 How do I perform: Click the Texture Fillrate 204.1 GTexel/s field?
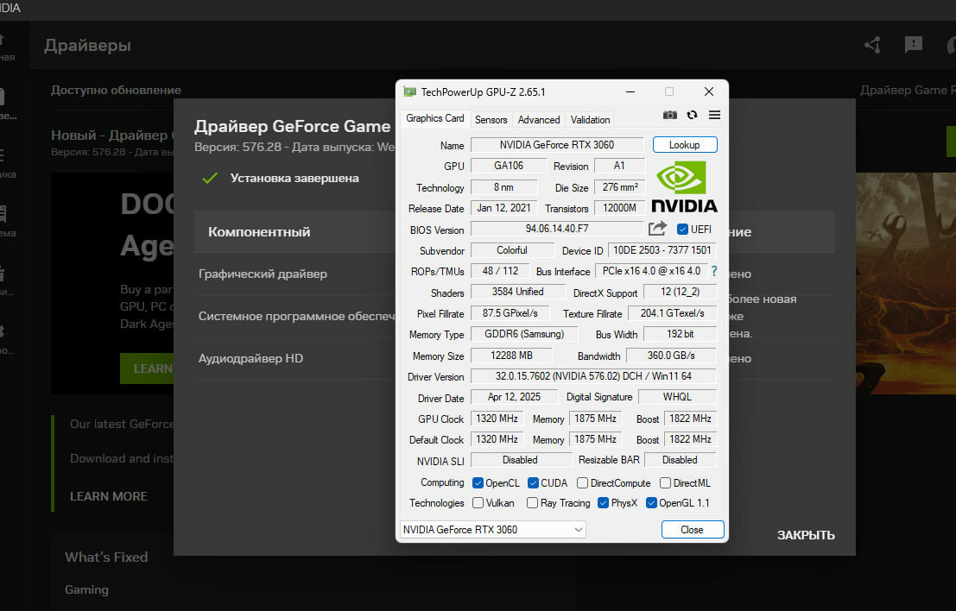pyautogui.click(x=672, y=313)
